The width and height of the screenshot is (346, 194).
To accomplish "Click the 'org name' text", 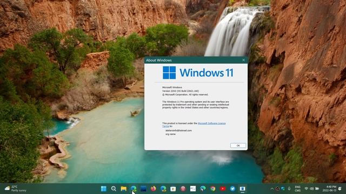I will tap(171, 134).
